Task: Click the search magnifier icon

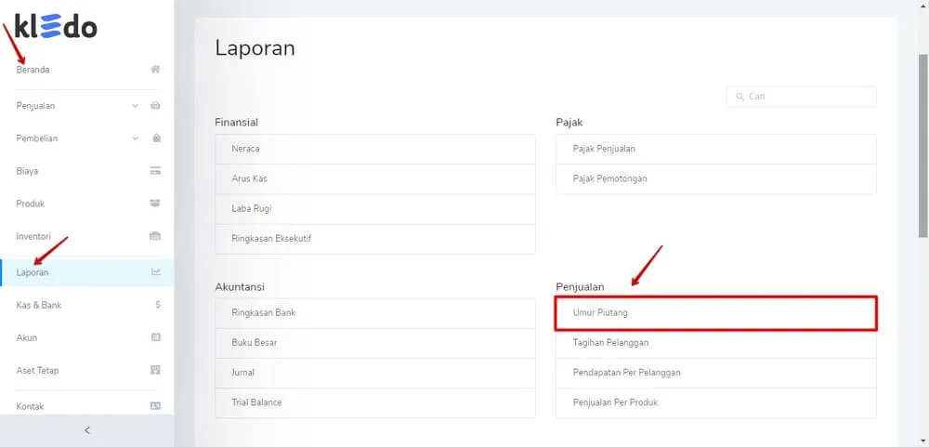Action: click(x=739, y=96)
